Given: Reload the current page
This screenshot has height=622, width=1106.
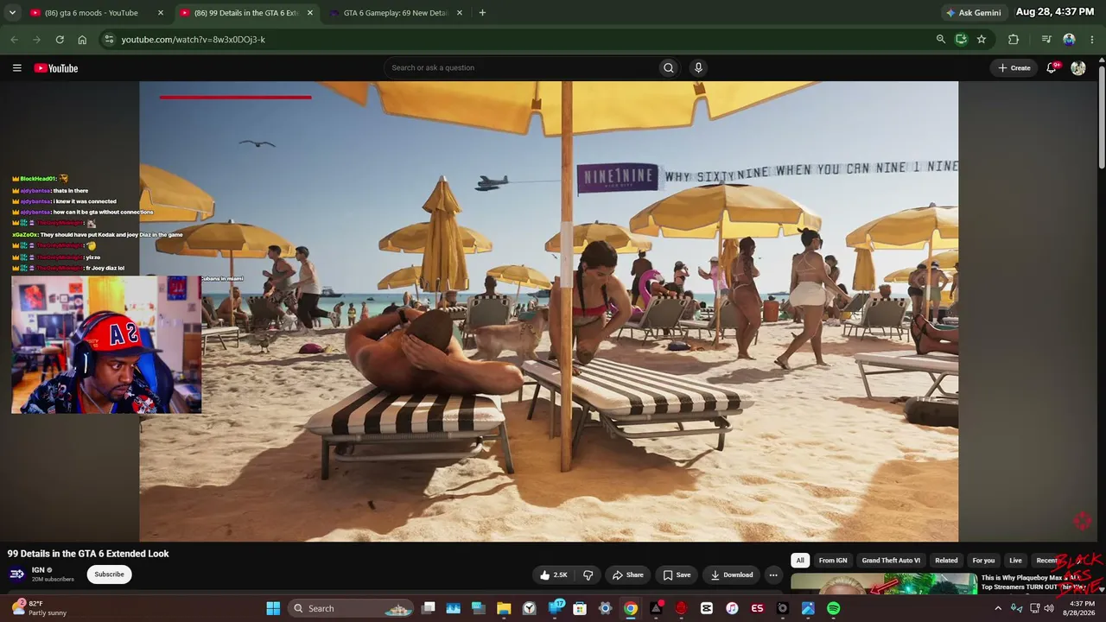Looking at the screenshot, I should click(x=60, y=40).
